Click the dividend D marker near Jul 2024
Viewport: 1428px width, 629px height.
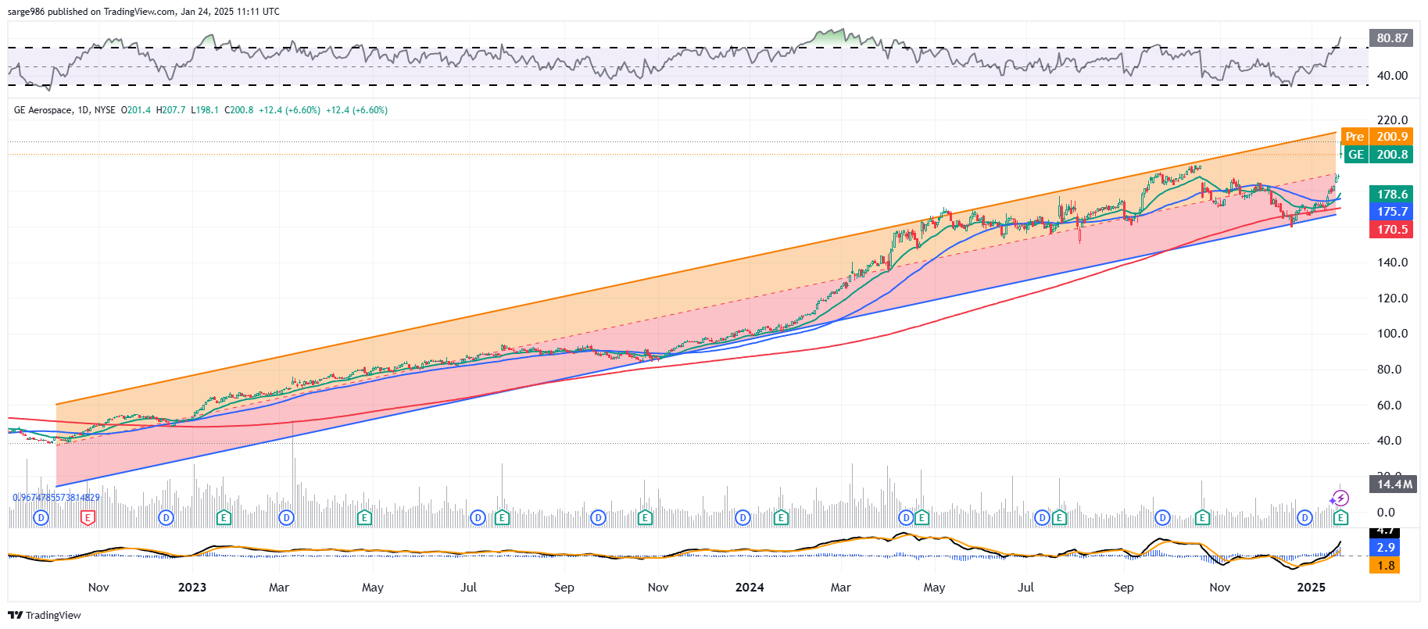(1042, 517)
